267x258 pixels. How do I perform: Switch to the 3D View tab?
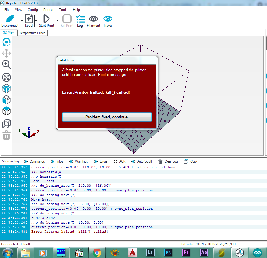click(9, 32)
